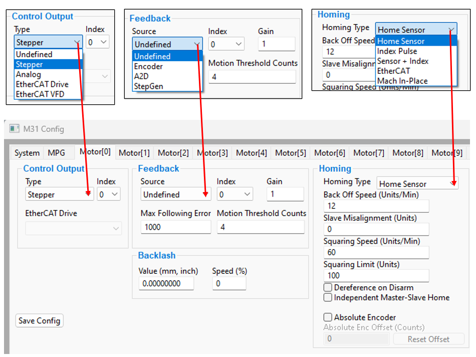The width and height of the screenshot is (476, 357).
Task: Check Independent Master-Slave Home option
Action: coord(328,298)
